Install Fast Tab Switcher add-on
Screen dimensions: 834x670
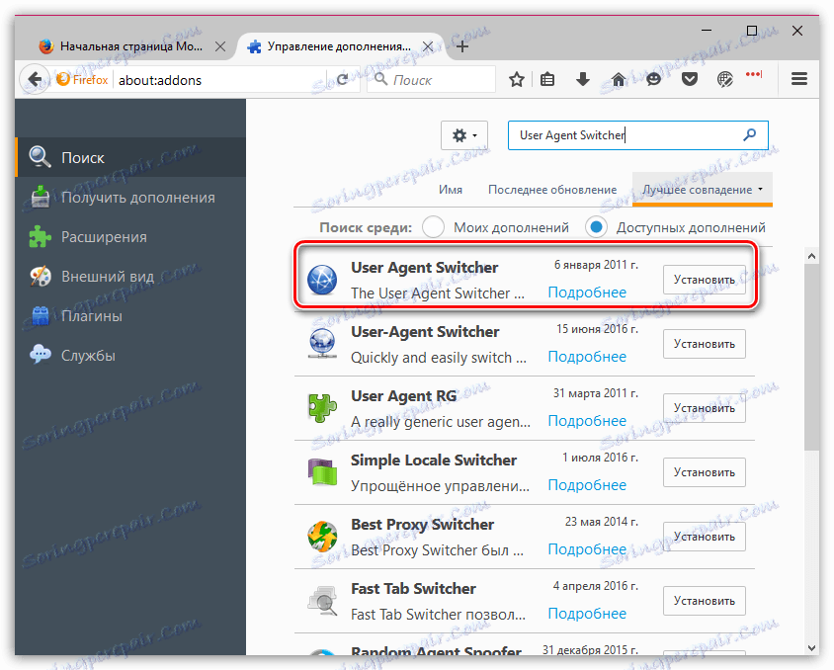point(705,601)
